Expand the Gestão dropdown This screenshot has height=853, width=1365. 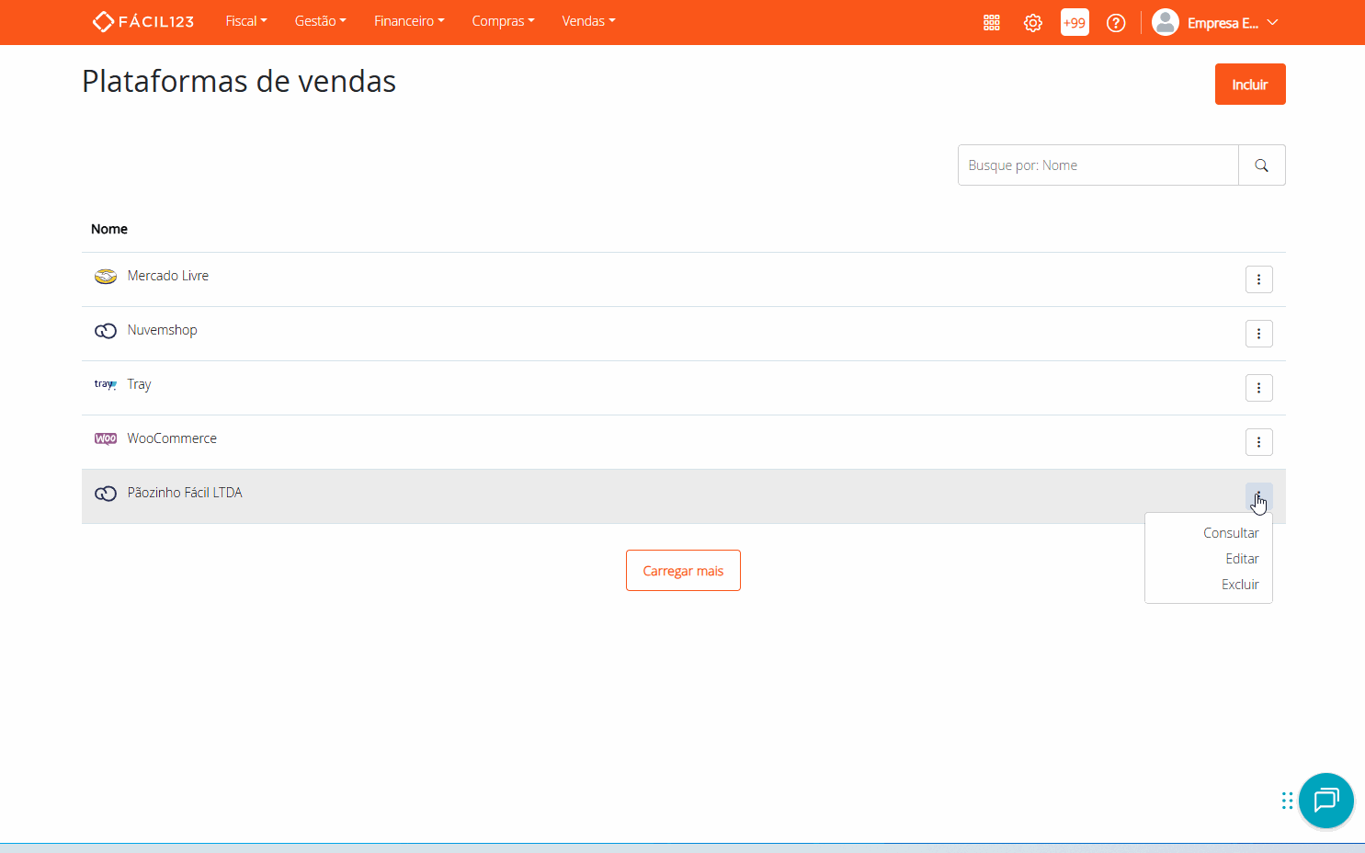point(320,21)
